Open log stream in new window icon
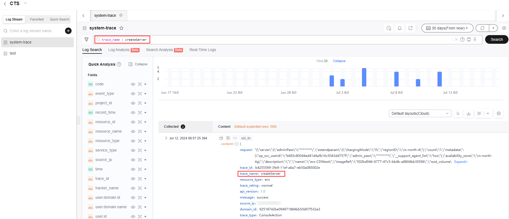The image size is (509, 219). pos(411,28)
